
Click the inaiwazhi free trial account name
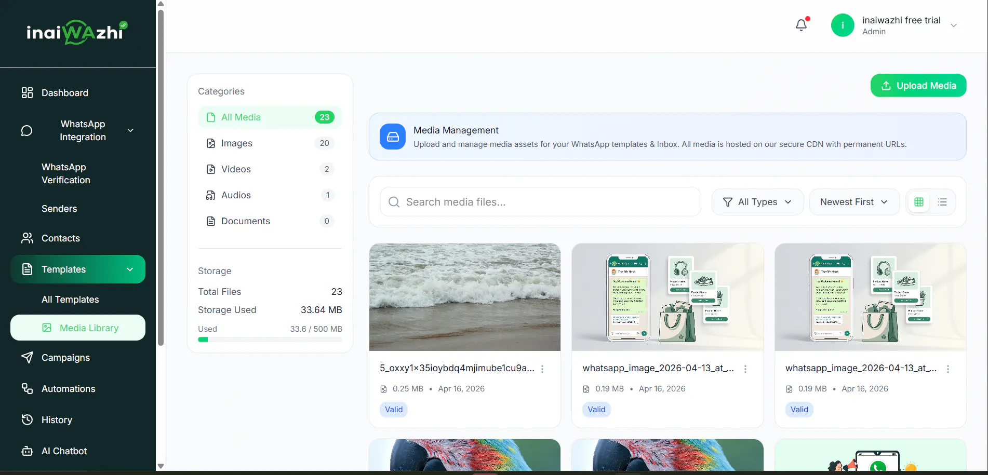pos(901,20)
